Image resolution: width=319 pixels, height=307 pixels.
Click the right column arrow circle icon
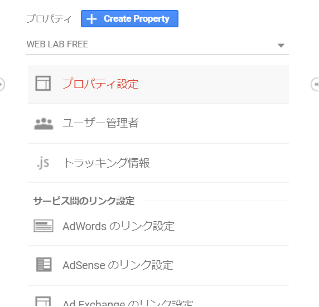click(315, 84)
